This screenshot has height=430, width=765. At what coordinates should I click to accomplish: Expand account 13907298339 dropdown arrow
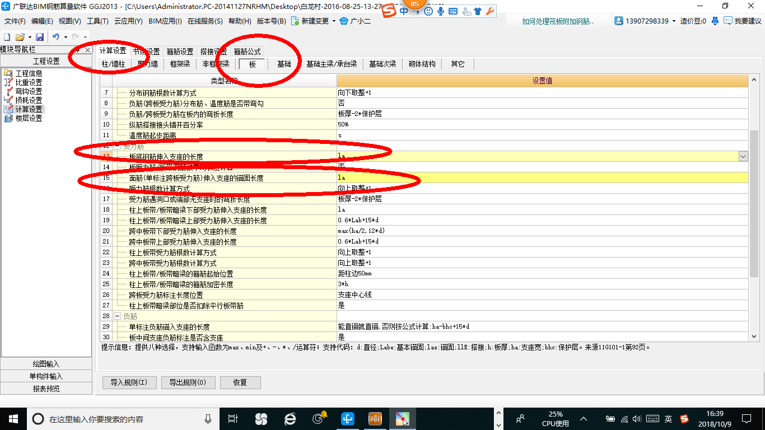674,21
